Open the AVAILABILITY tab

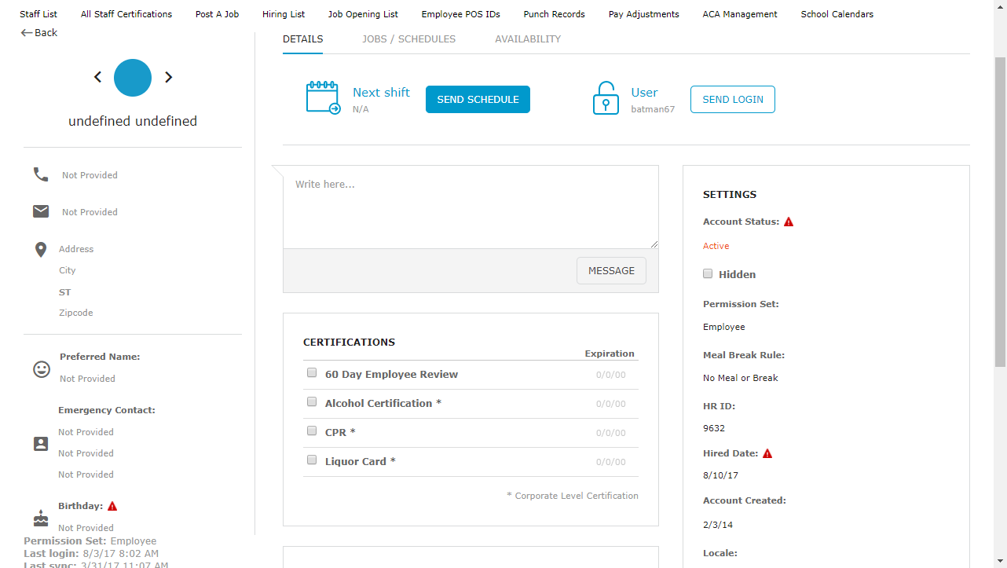tap(528, 38)
